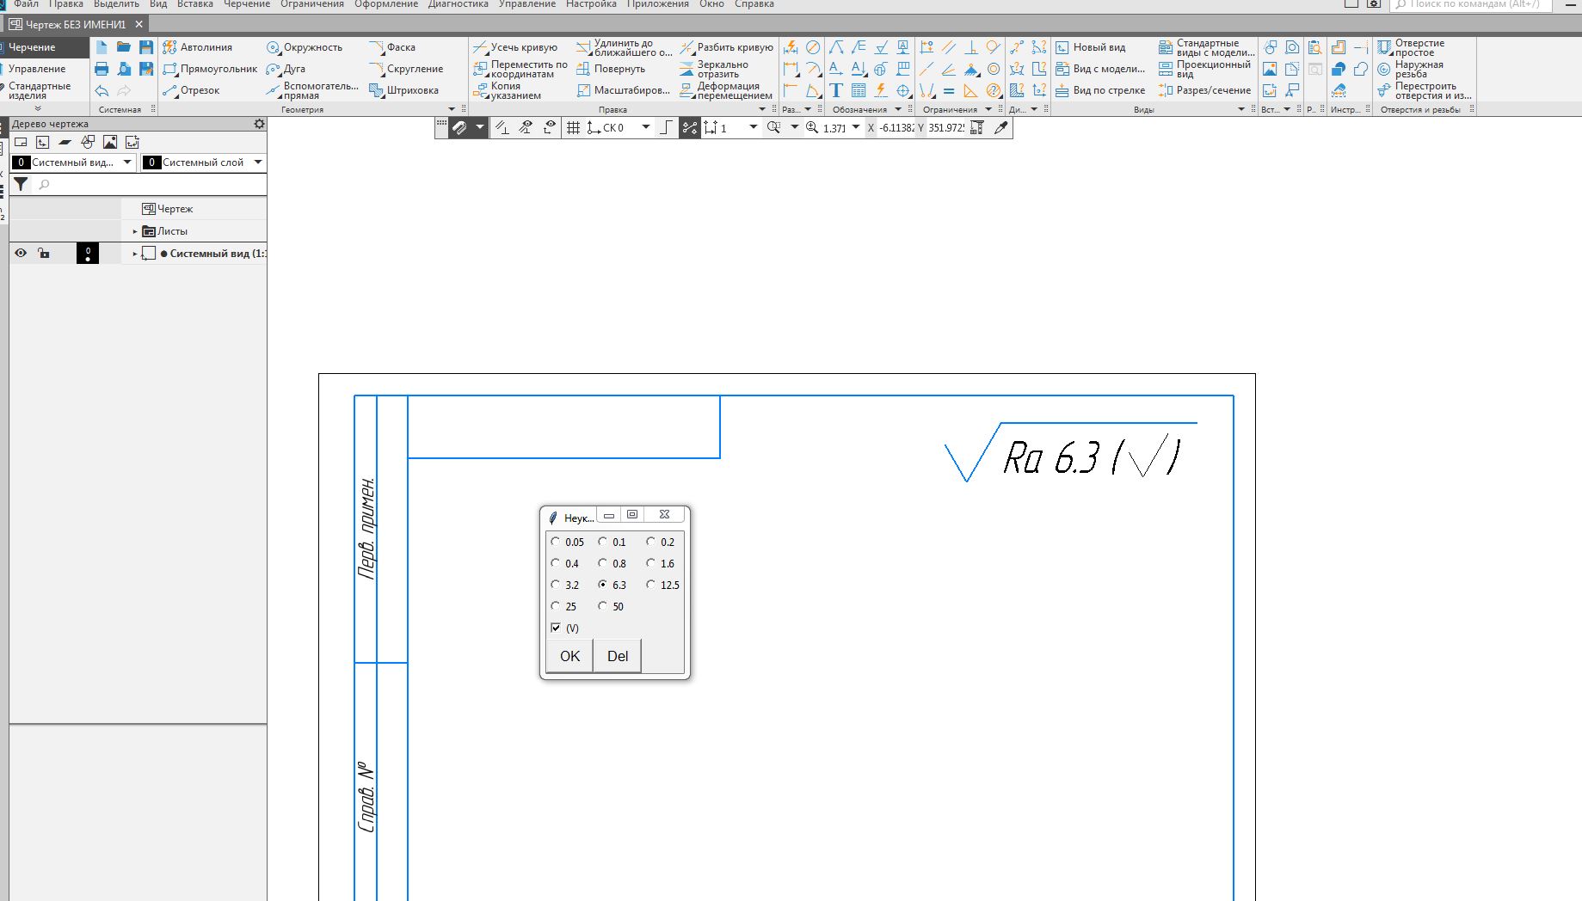Insert text with the large T icon
1582x901 pixels.
click(x=836, y=90)
